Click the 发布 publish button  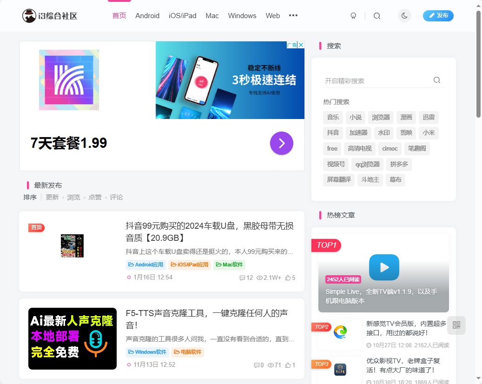[438, 15]
